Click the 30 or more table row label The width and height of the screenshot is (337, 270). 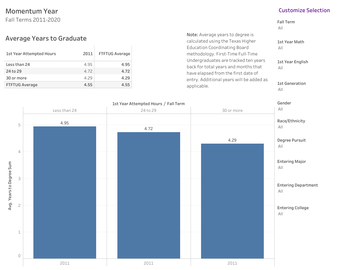tap(16, 78)
